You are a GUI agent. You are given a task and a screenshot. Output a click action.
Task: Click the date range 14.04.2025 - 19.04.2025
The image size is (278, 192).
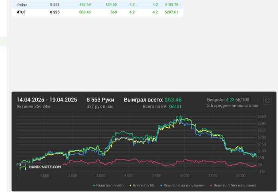47,100
